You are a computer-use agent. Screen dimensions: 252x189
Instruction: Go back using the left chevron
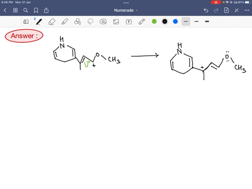[5, 10]
